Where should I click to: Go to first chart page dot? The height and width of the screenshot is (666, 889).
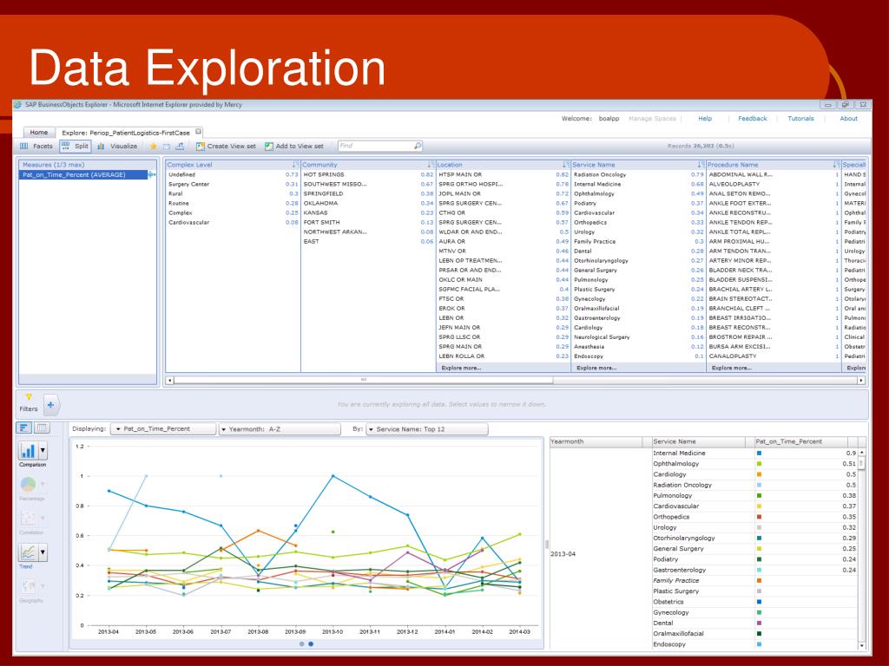click(301, 644)
